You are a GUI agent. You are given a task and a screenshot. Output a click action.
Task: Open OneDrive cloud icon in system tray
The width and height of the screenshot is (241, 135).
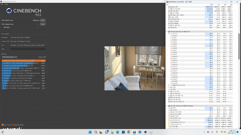click(208, 132)
